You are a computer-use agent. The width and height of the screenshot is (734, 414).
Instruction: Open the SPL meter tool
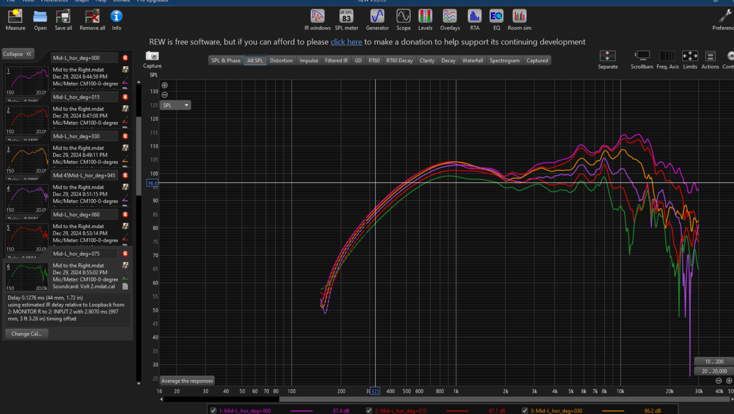pos(347,20)
